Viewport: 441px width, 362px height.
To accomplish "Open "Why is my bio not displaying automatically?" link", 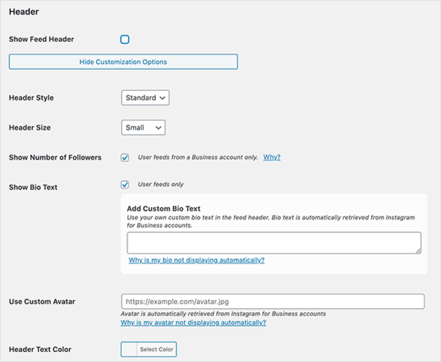I will click(196, 260).
